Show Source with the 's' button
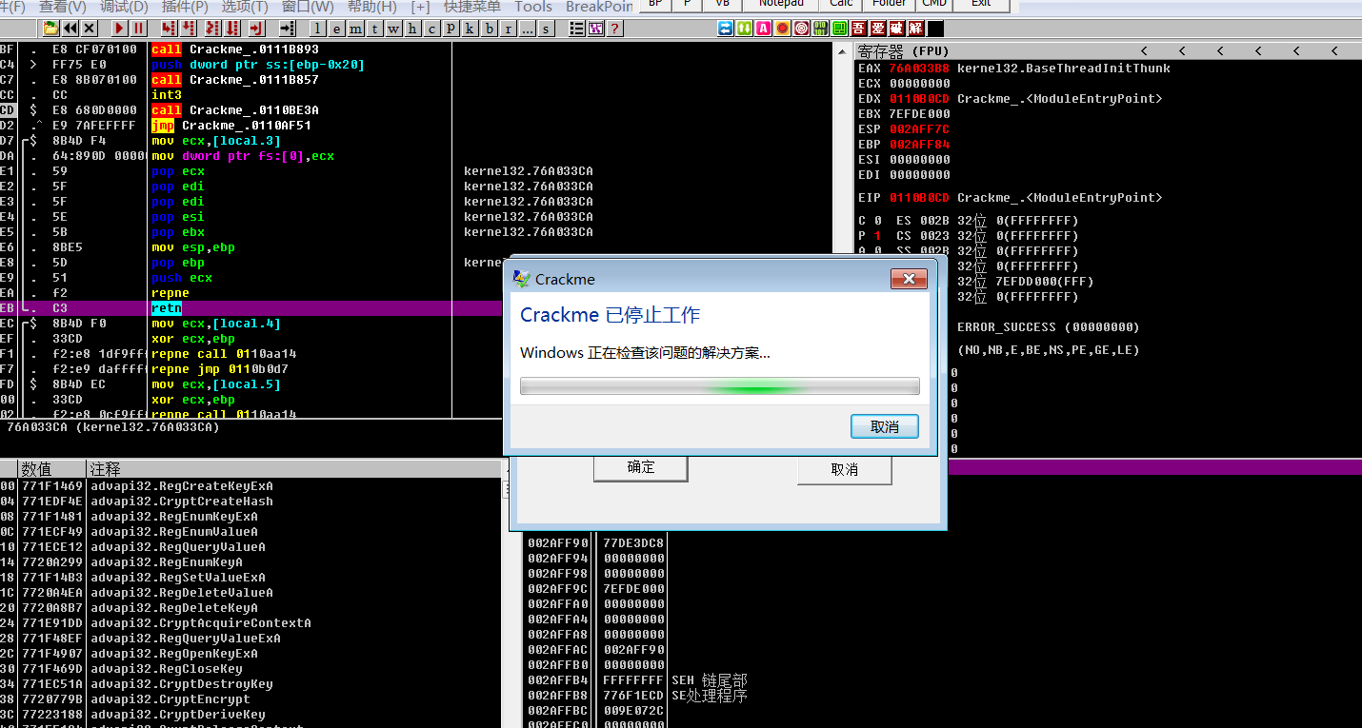This screenshot has width=1362, height=728. pos(546,29)
